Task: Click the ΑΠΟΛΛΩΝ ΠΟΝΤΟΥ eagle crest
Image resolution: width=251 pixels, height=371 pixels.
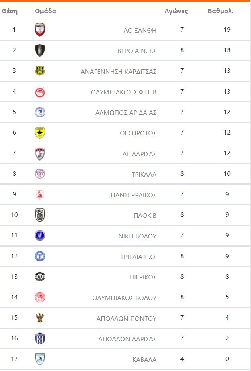Action: [x=40, y=318]
